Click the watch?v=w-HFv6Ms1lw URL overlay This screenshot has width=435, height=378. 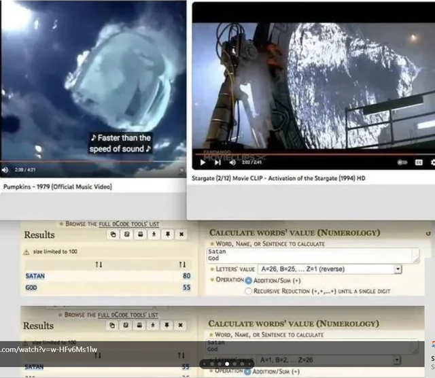[48, 349]
